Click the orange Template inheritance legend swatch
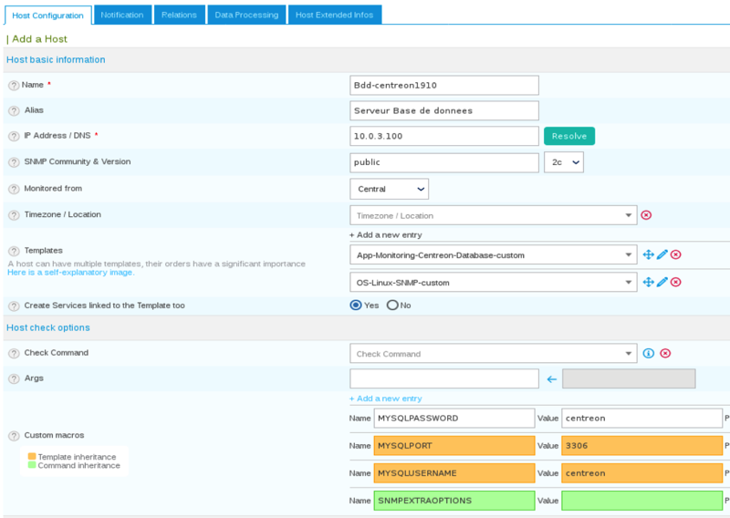 pos(32,456)
